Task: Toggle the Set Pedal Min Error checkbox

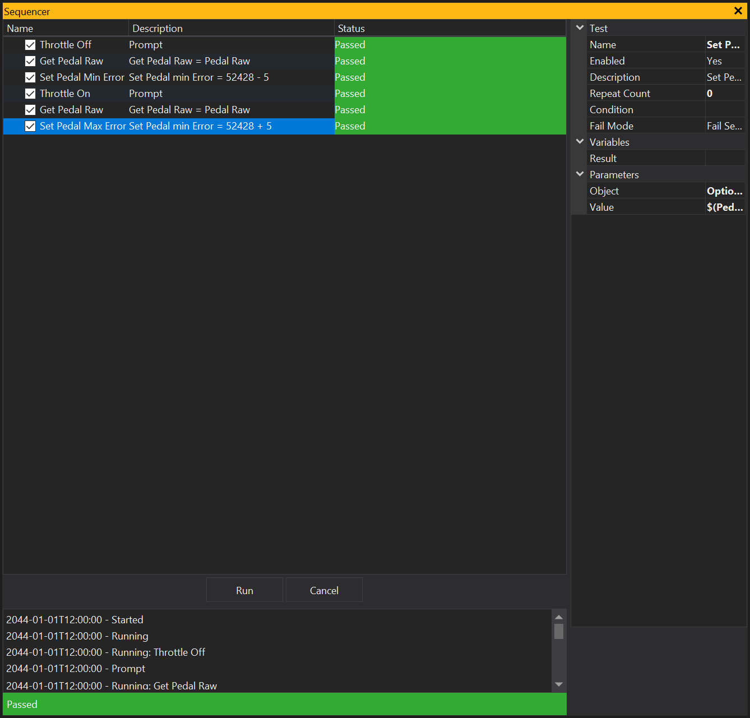Action: tap(30, 77)
